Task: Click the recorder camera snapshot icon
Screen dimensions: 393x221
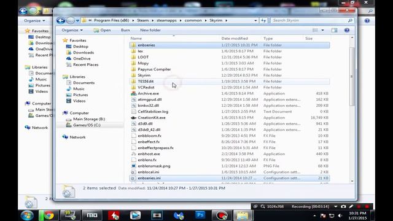Action: (x=343, y=206)
